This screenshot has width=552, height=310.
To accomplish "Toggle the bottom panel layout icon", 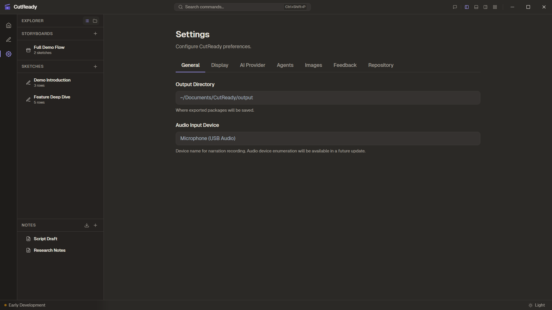I will click(476, 7).
